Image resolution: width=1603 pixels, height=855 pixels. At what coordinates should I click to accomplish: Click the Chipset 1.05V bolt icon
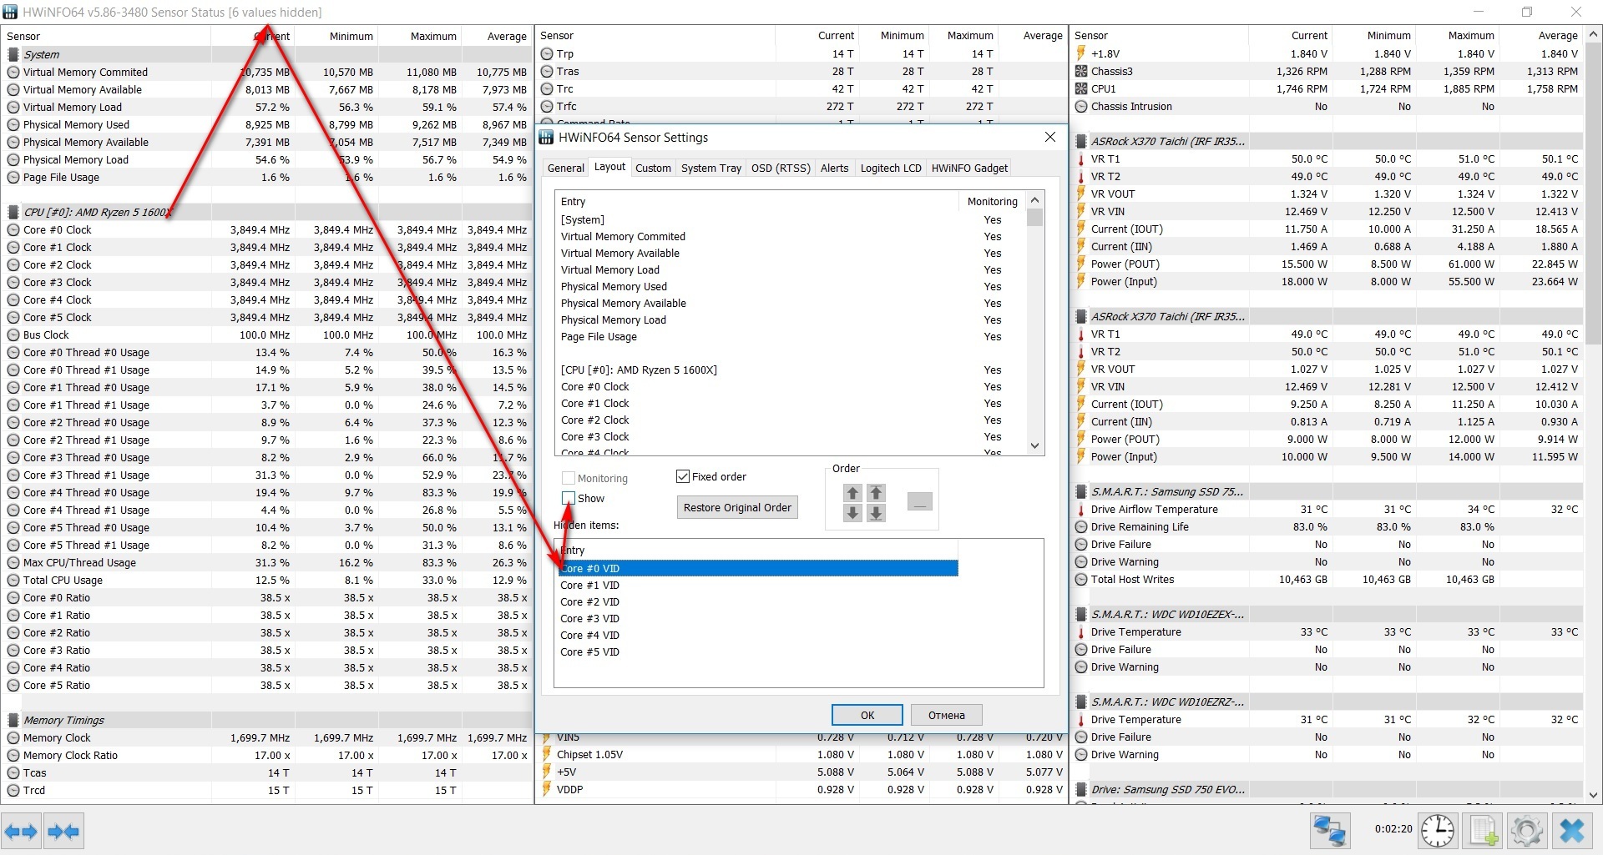click(548, 754)
